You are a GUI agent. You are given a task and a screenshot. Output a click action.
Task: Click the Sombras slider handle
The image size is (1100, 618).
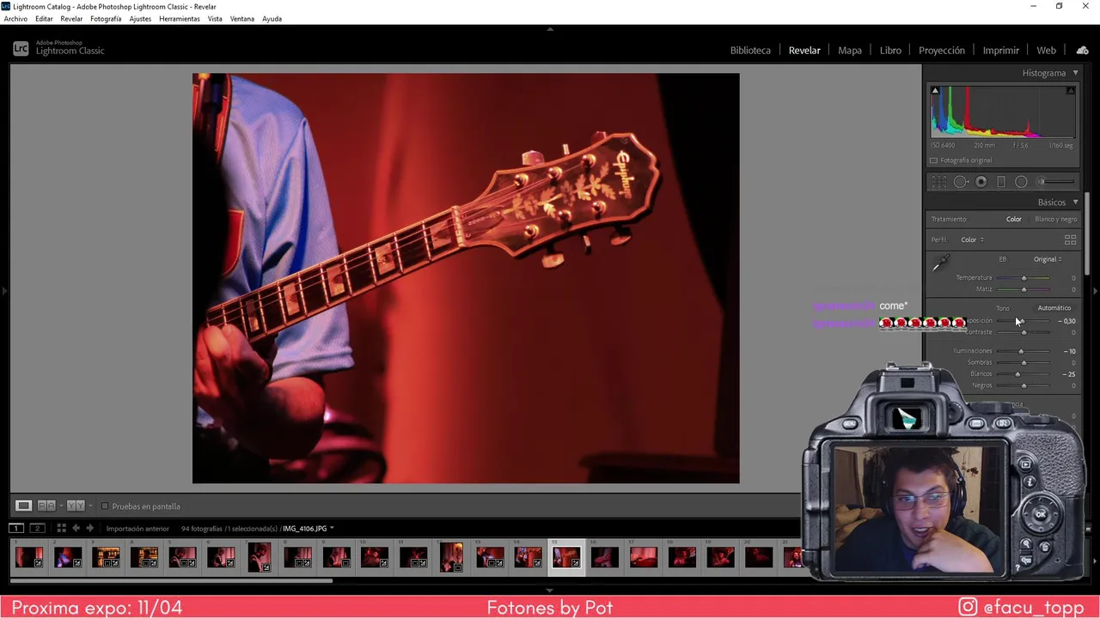point(1024,362)
